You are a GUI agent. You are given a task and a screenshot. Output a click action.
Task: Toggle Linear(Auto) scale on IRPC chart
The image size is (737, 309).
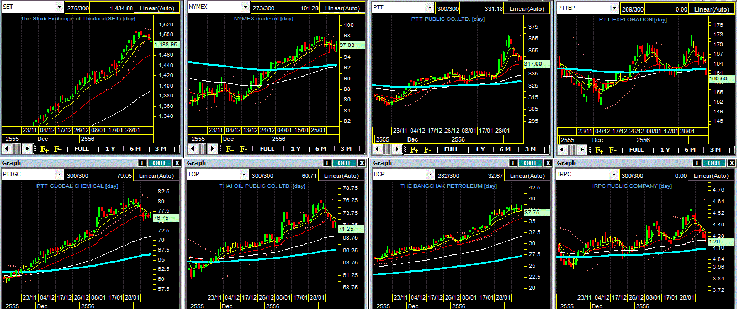click(712, 175)
